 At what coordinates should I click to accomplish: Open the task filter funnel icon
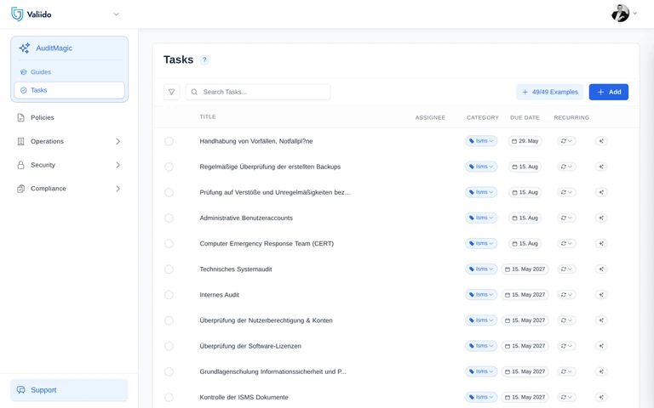point(171,92)
